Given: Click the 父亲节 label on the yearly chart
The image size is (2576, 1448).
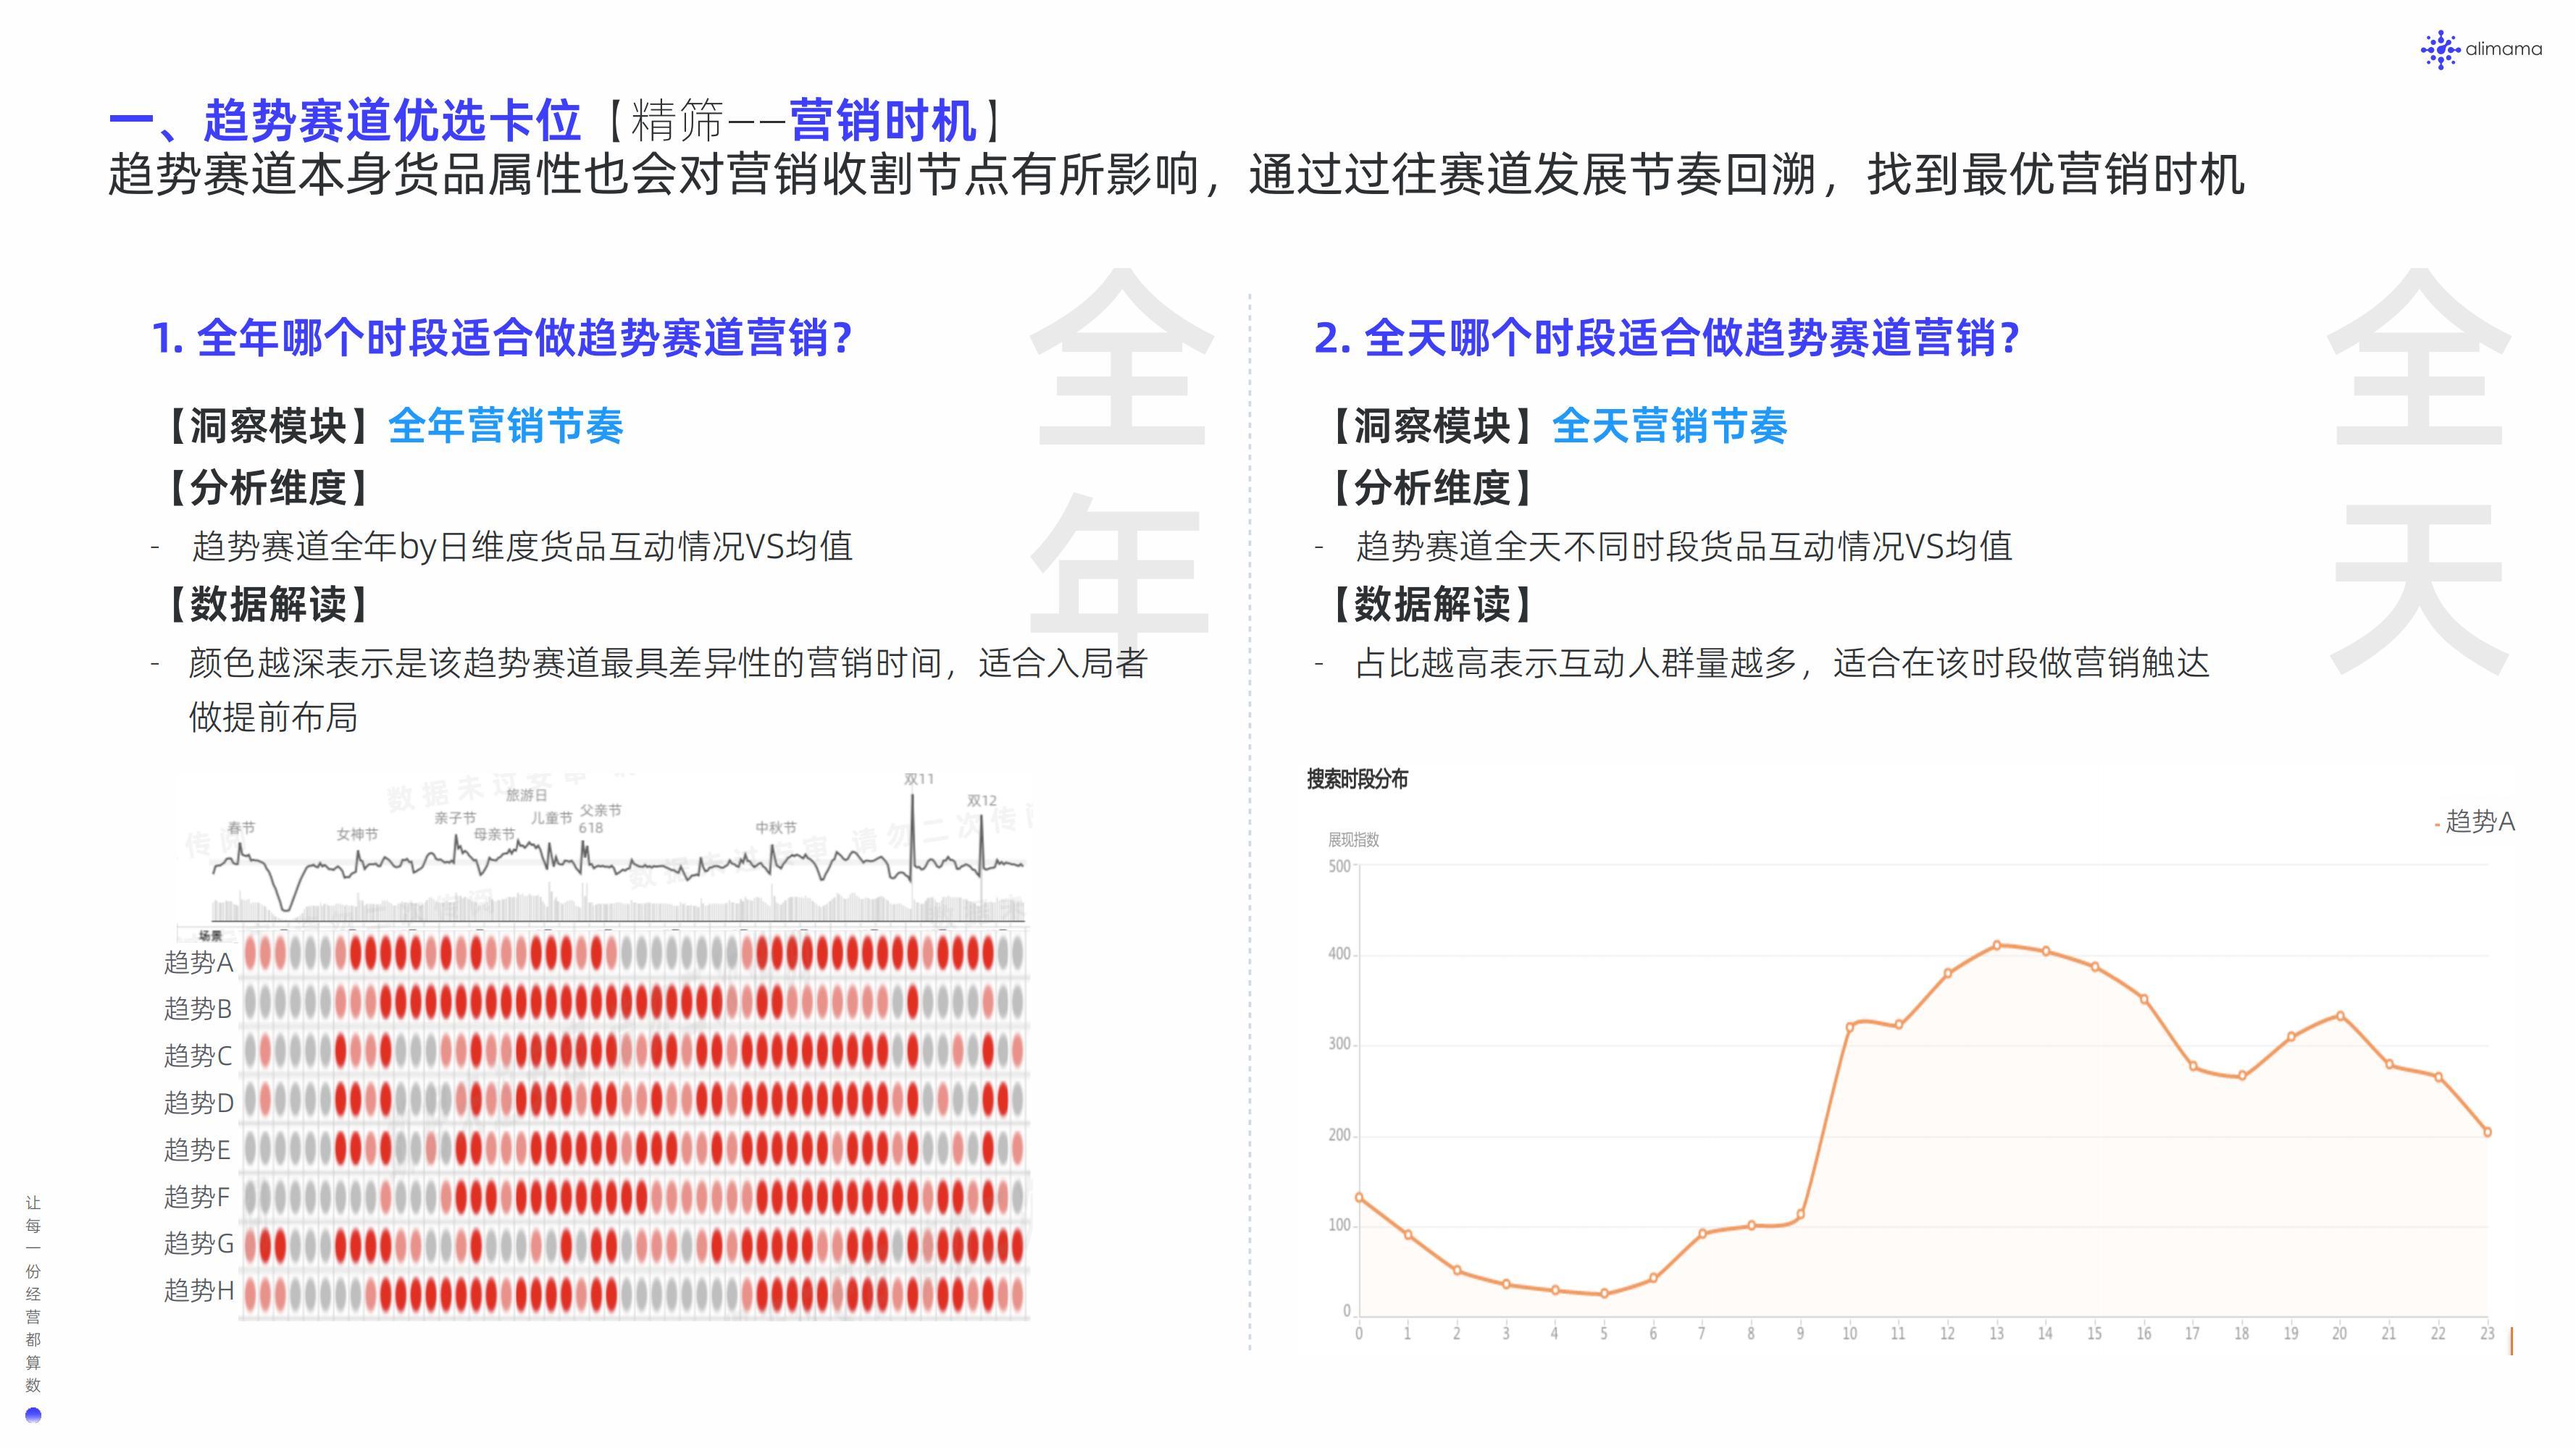Looking at the screenshot, I should 601,810.
